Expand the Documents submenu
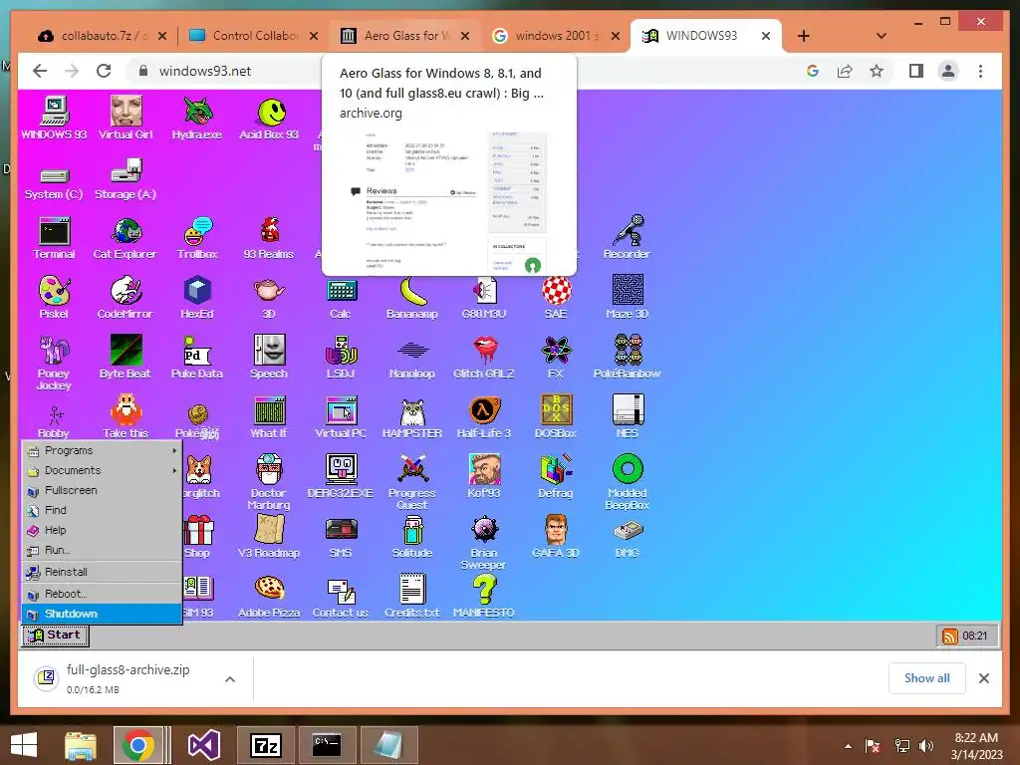The width and height of the screenshot is (1020, 765). click(x=103, y=470)
